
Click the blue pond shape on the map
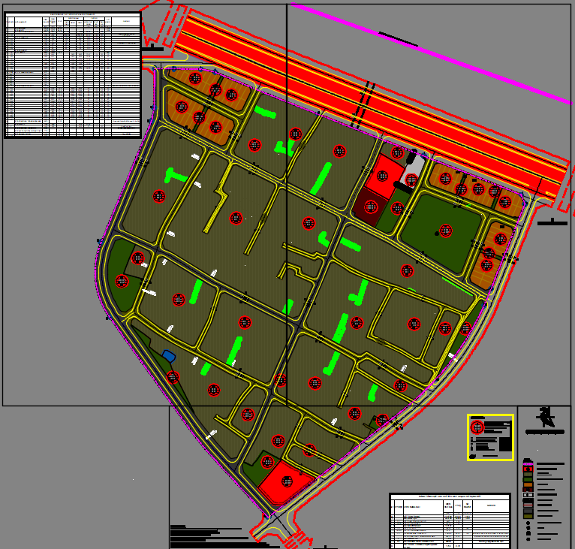click(169, 356)
